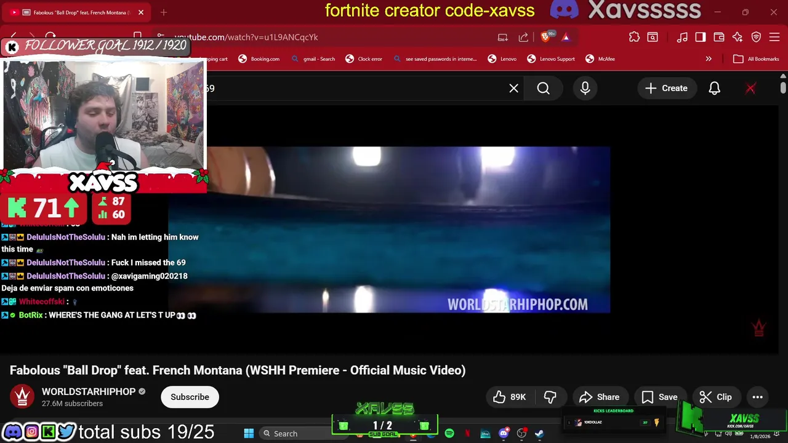The width and height of the screenshot is (788, 443).
Task: Open the media playlist music note icon
Action: point(682,37)
